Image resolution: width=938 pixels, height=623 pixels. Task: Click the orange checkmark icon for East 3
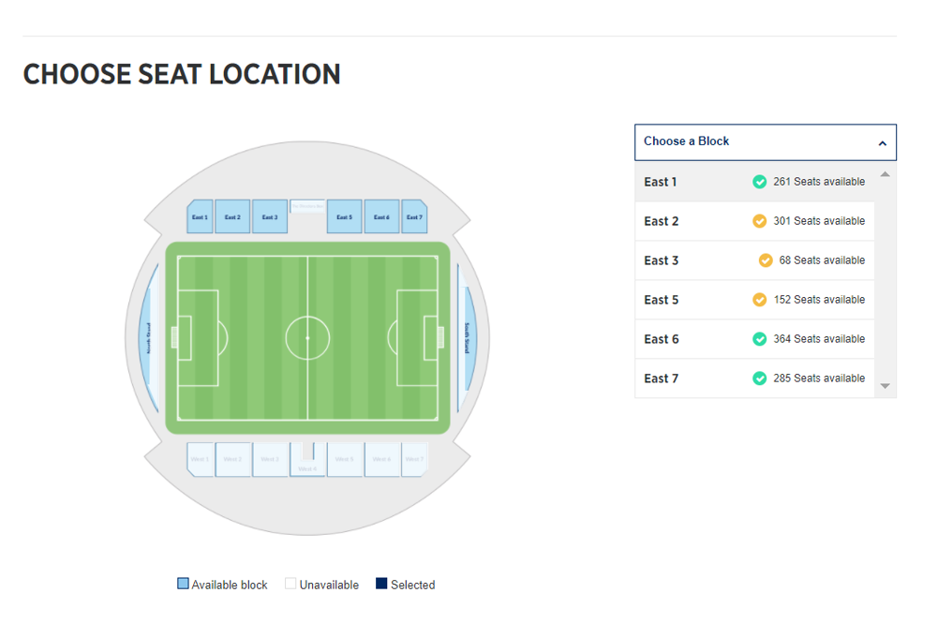(766, 260)
